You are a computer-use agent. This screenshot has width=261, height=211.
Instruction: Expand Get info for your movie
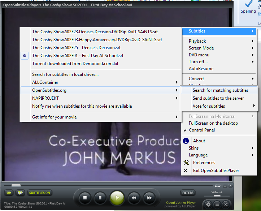(x=101, y=117)
